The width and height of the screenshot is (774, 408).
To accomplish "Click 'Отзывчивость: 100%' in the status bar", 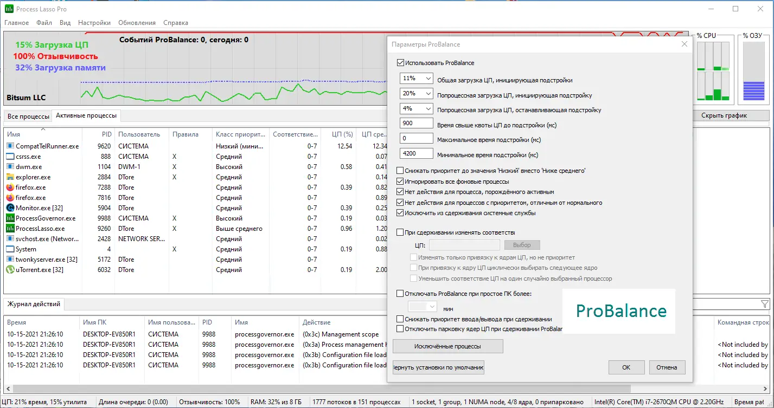I will (209, 402).
